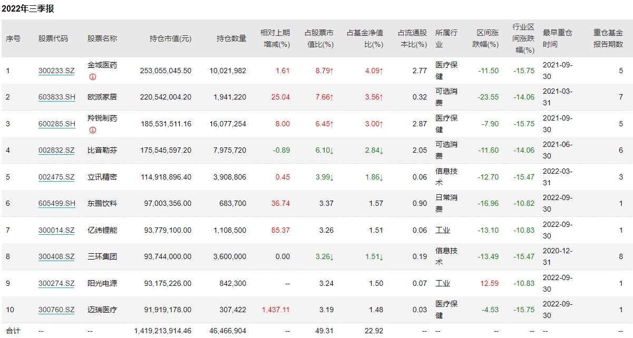Click holding quantity 16,077,254
Image resolution: width=633 pixels, height=338 pixels.
(x=228, y=124)
